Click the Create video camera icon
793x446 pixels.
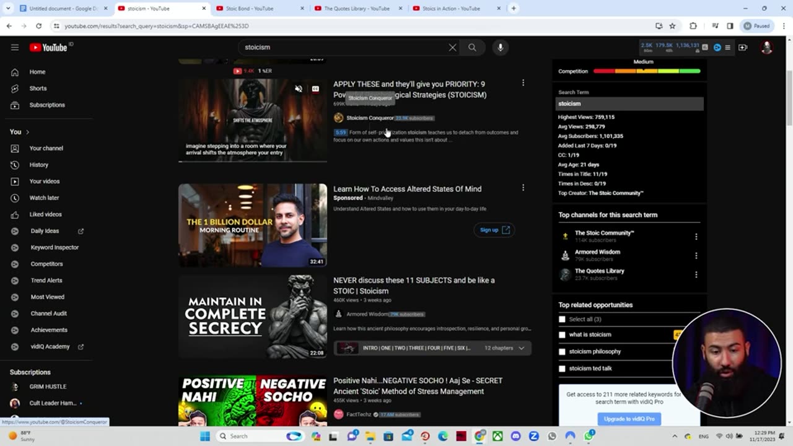click(x=743, y=47)
